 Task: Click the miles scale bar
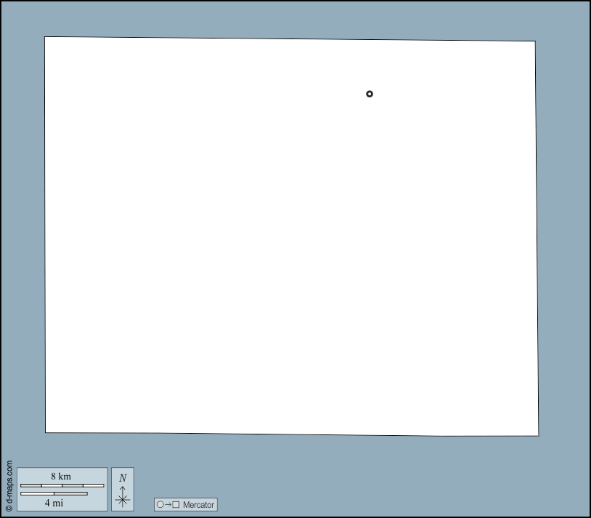click(54, 494)
